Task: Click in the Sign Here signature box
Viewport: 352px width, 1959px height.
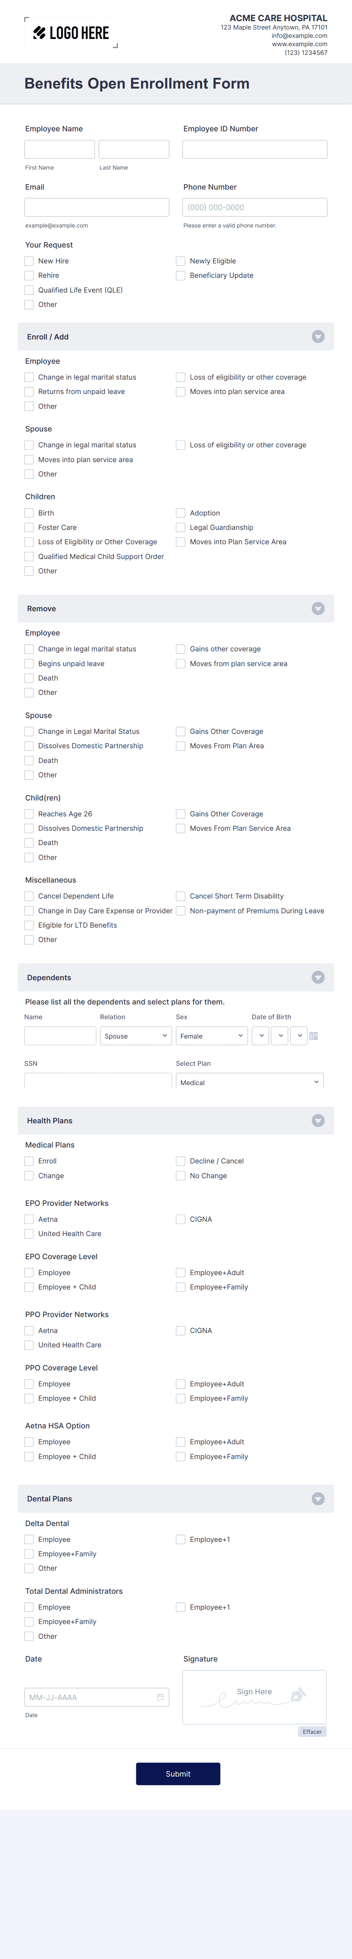Action: coord(255,1697)
